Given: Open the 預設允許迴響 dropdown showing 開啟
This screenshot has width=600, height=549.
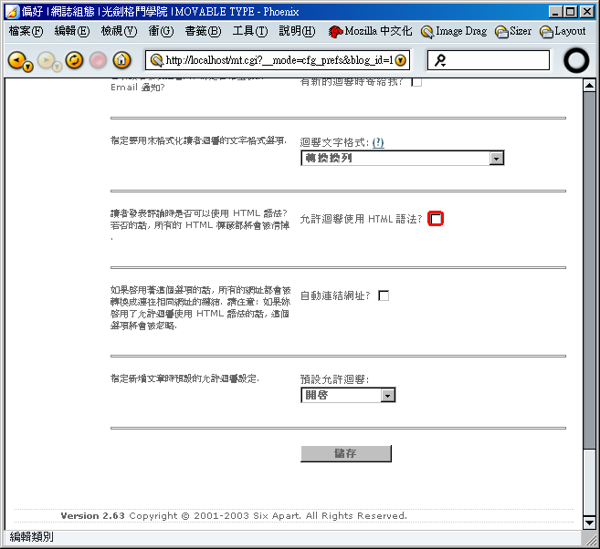Looking at the screenshot, I should [x=348, y=395].
